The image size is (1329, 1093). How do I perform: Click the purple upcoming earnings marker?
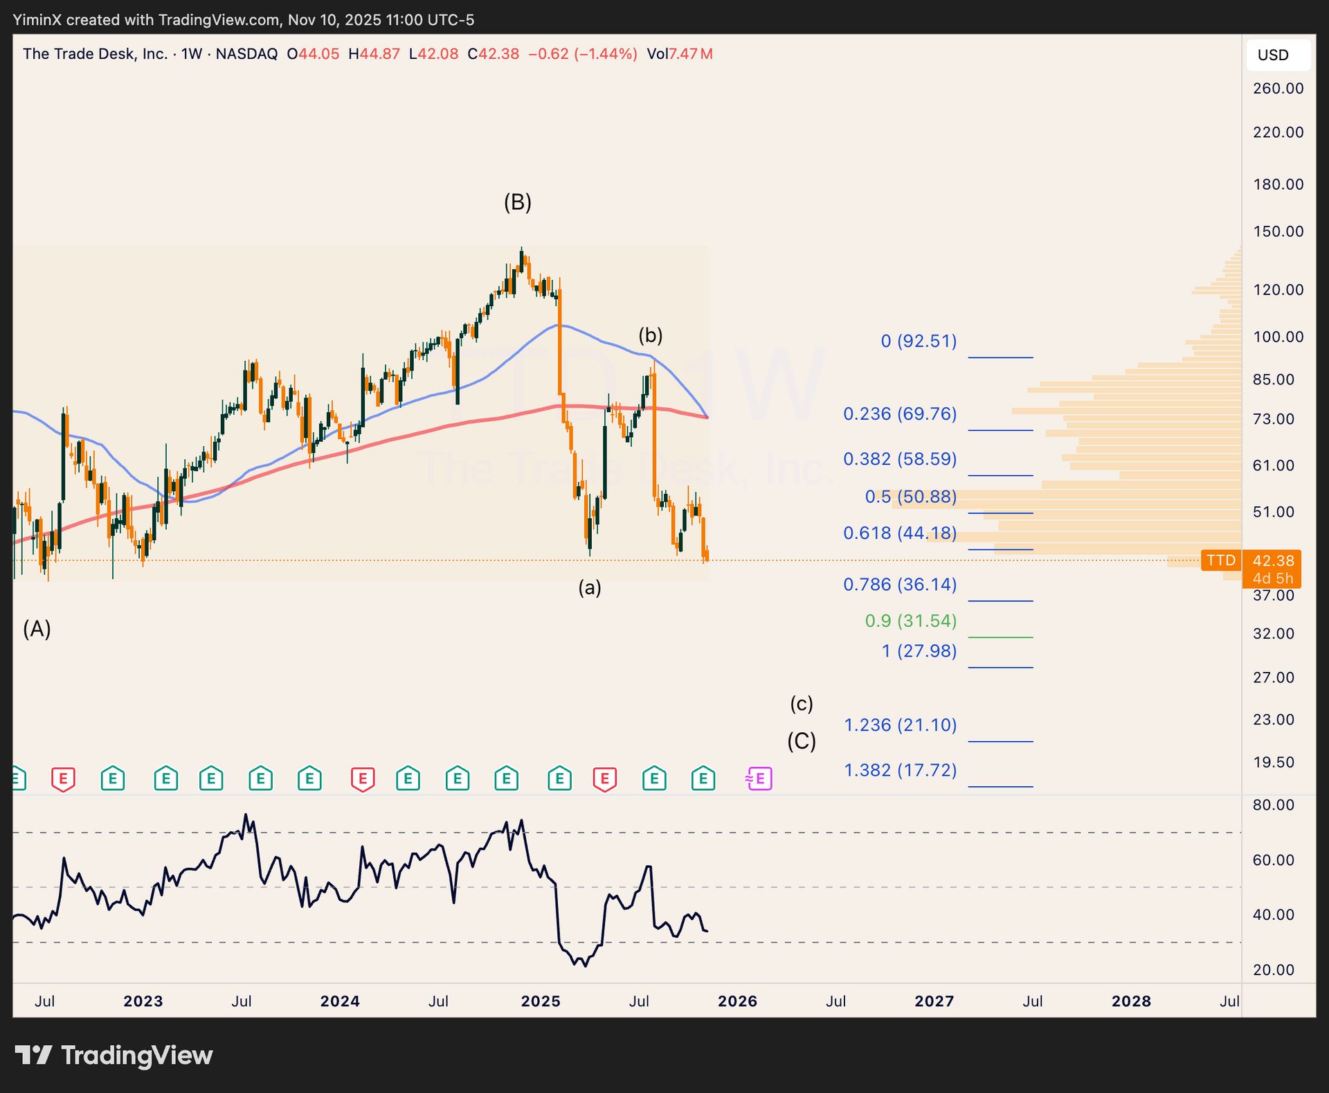tap(759, 779)
